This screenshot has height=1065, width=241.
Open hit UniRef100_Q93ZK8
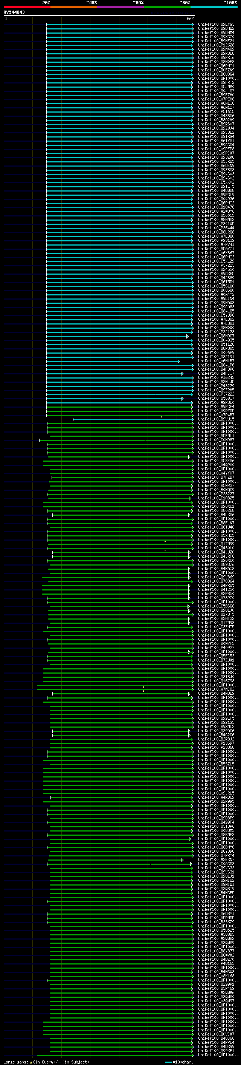pyautogui.click(x=216, y=158)
